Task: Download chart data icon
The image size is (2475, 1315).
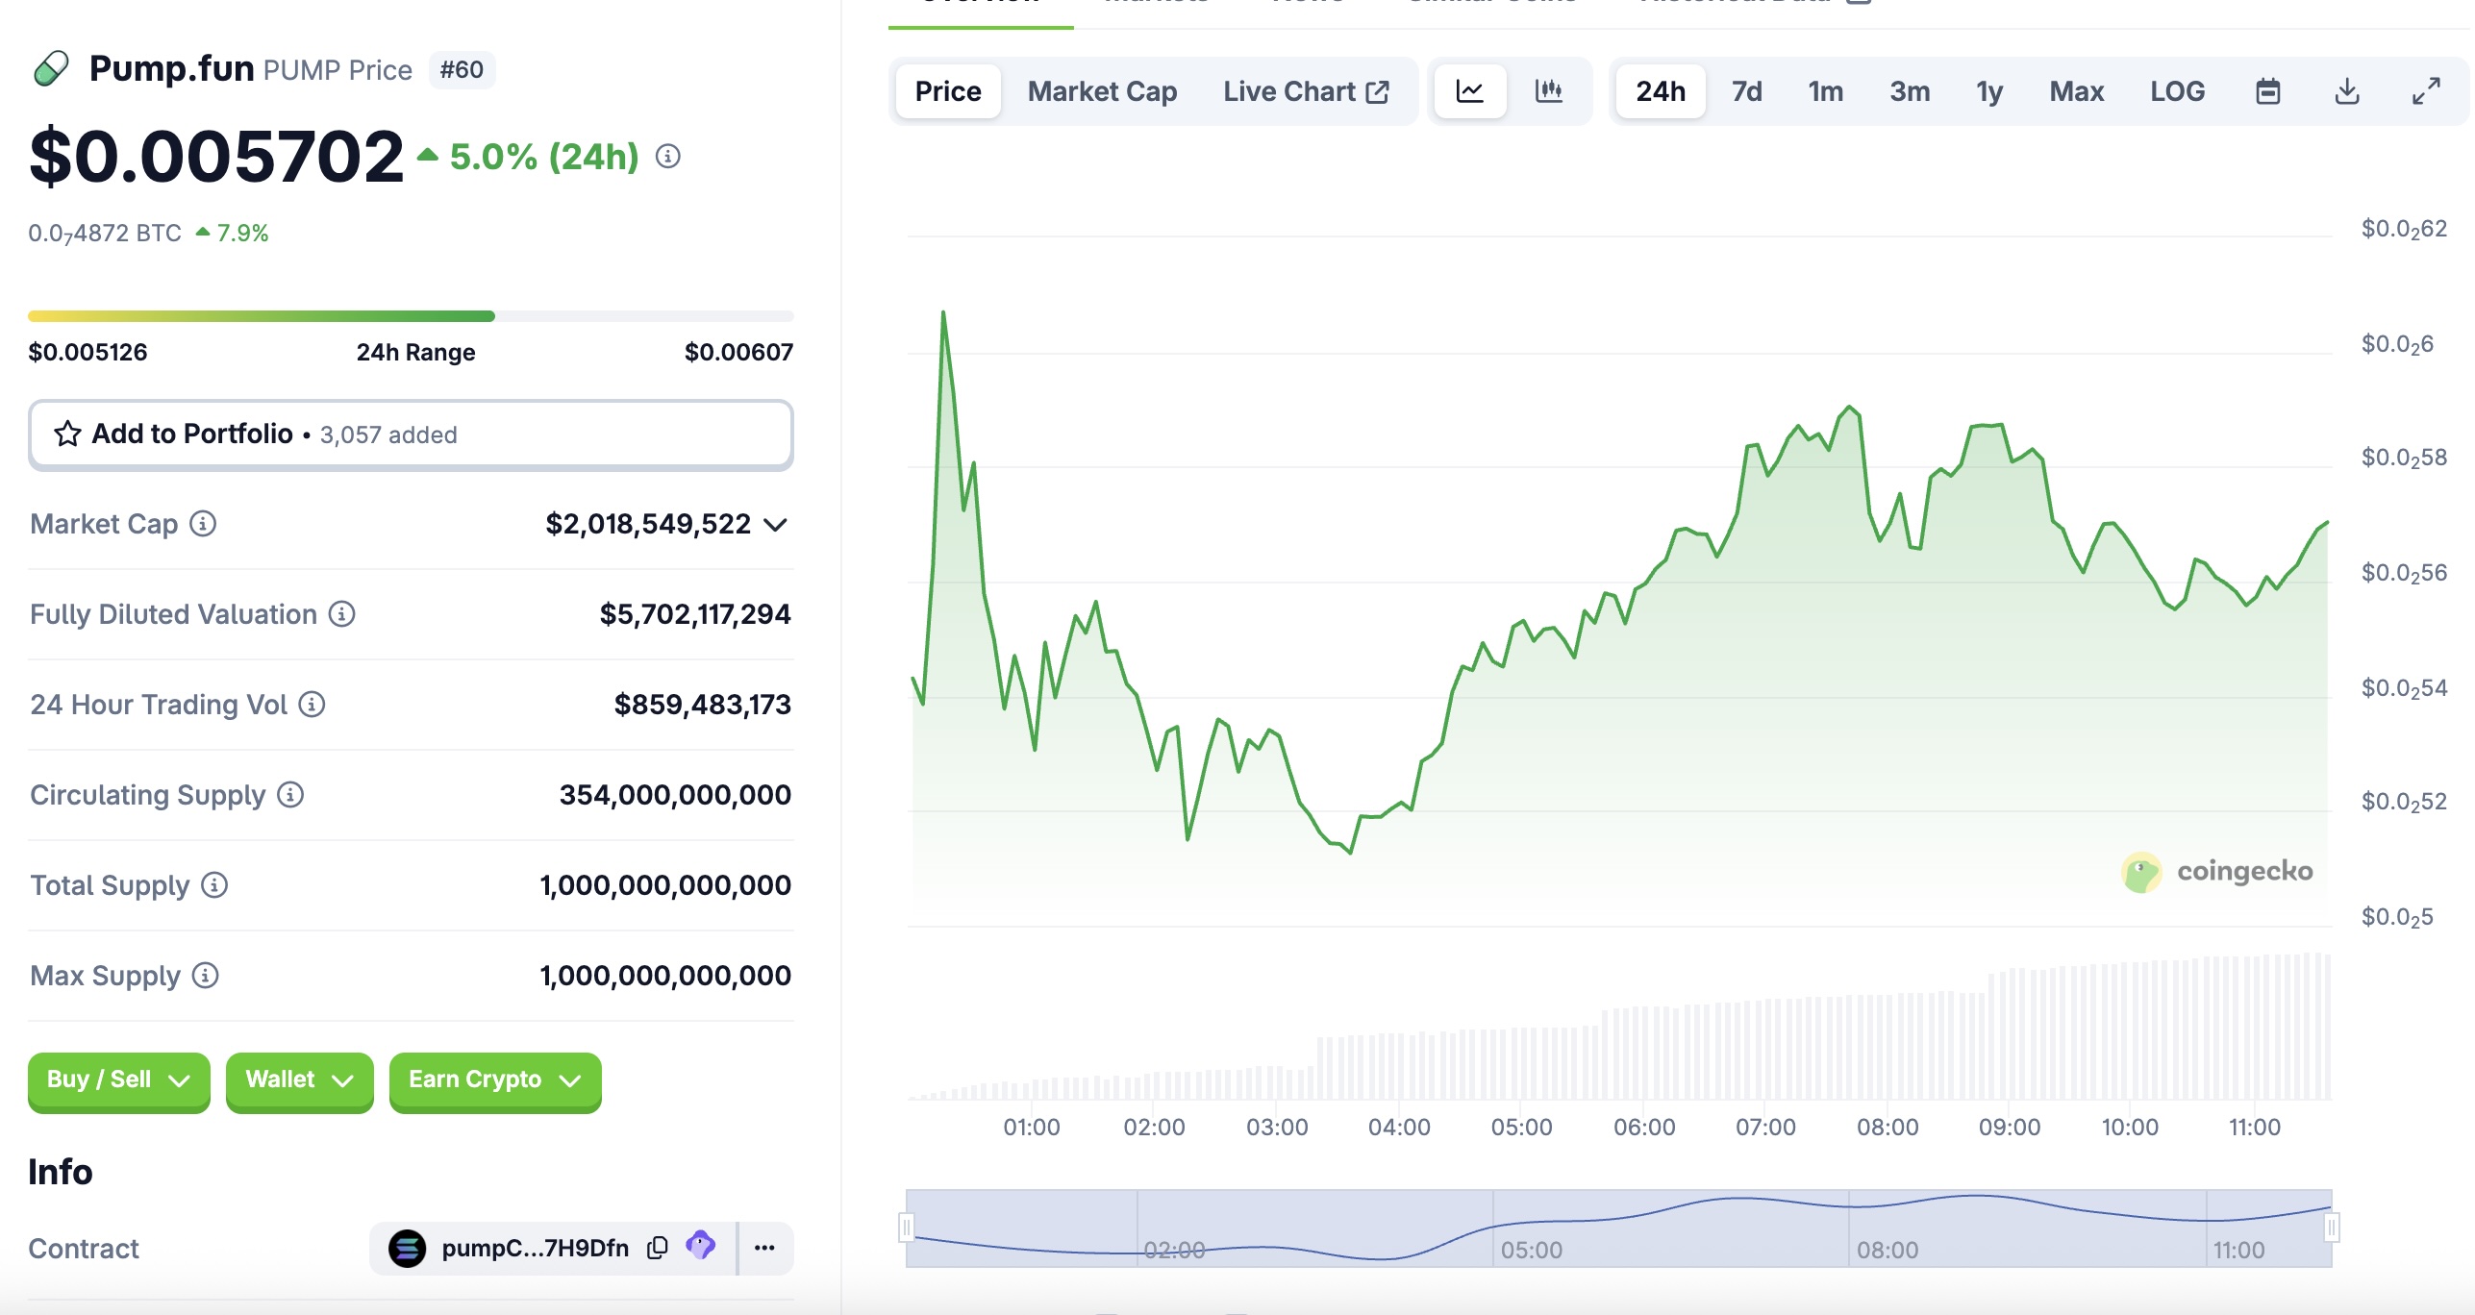Action: (x=2347, y=91)
